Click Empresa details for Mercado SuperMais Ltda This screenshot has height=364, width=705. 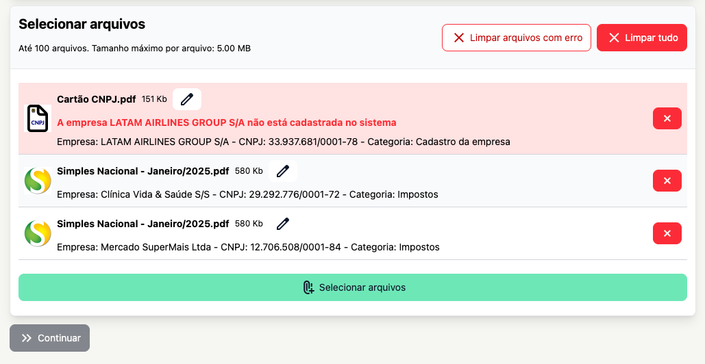click(248, 247)
